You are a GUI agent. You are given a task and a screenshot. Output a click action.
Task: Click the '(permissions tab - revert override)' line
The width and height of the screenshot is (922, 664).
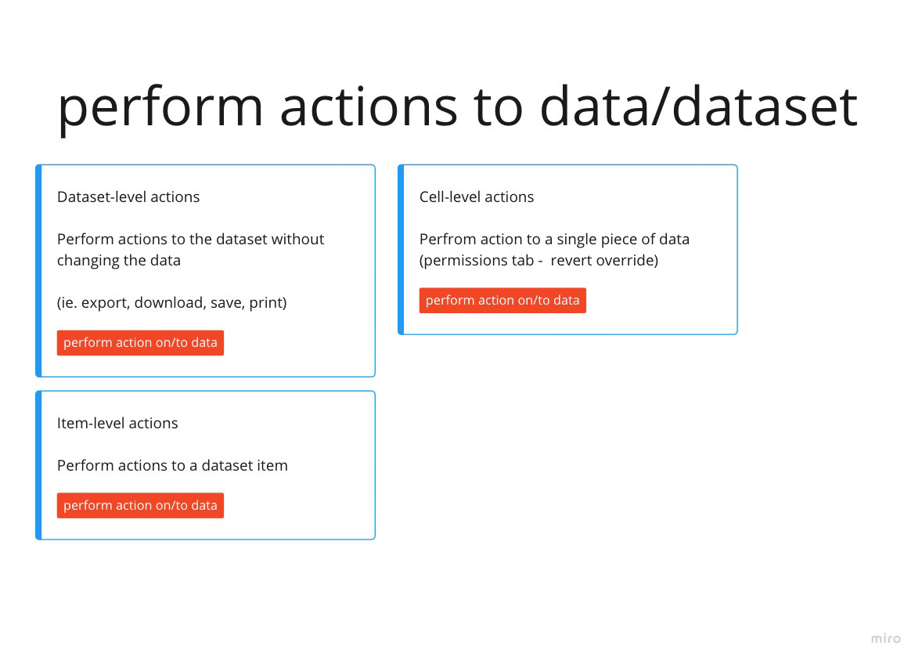(x=538, y=260)
